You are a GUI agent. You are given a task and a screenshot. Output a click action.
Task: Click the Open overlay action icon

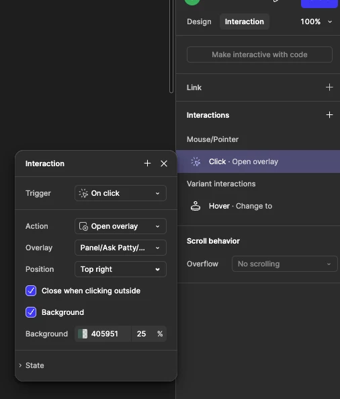click(x=83, y=226)
